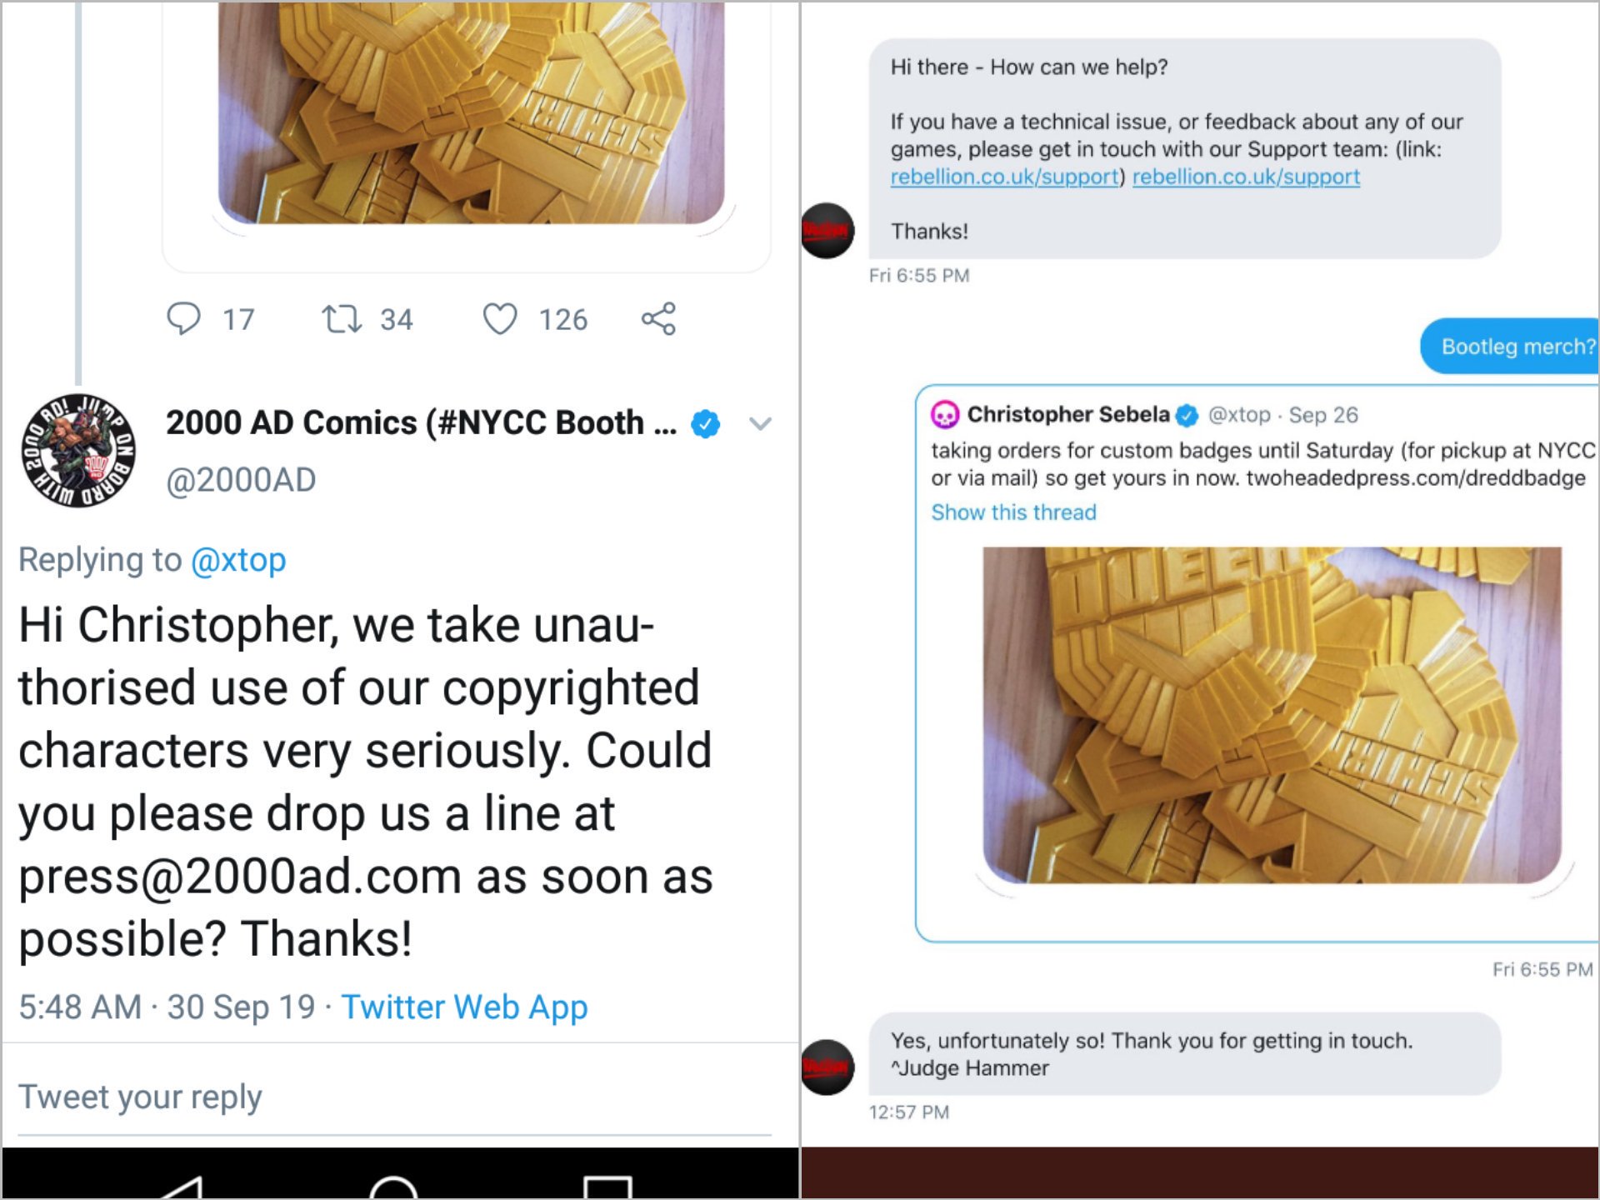This screenshot has height=1200, width=1600.
Task: Like the tweet with heart icon
Action: [500, 318]
